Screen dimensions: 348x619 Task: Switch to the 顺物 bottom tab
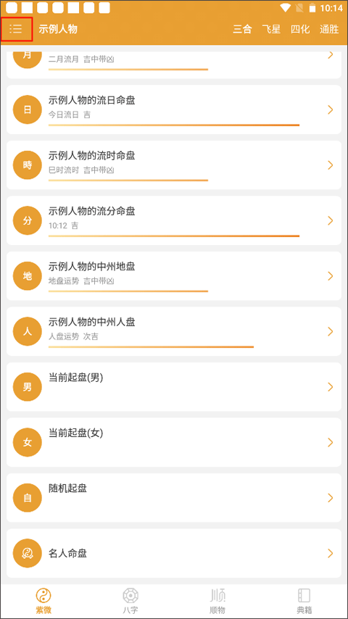tap(217, 601)
